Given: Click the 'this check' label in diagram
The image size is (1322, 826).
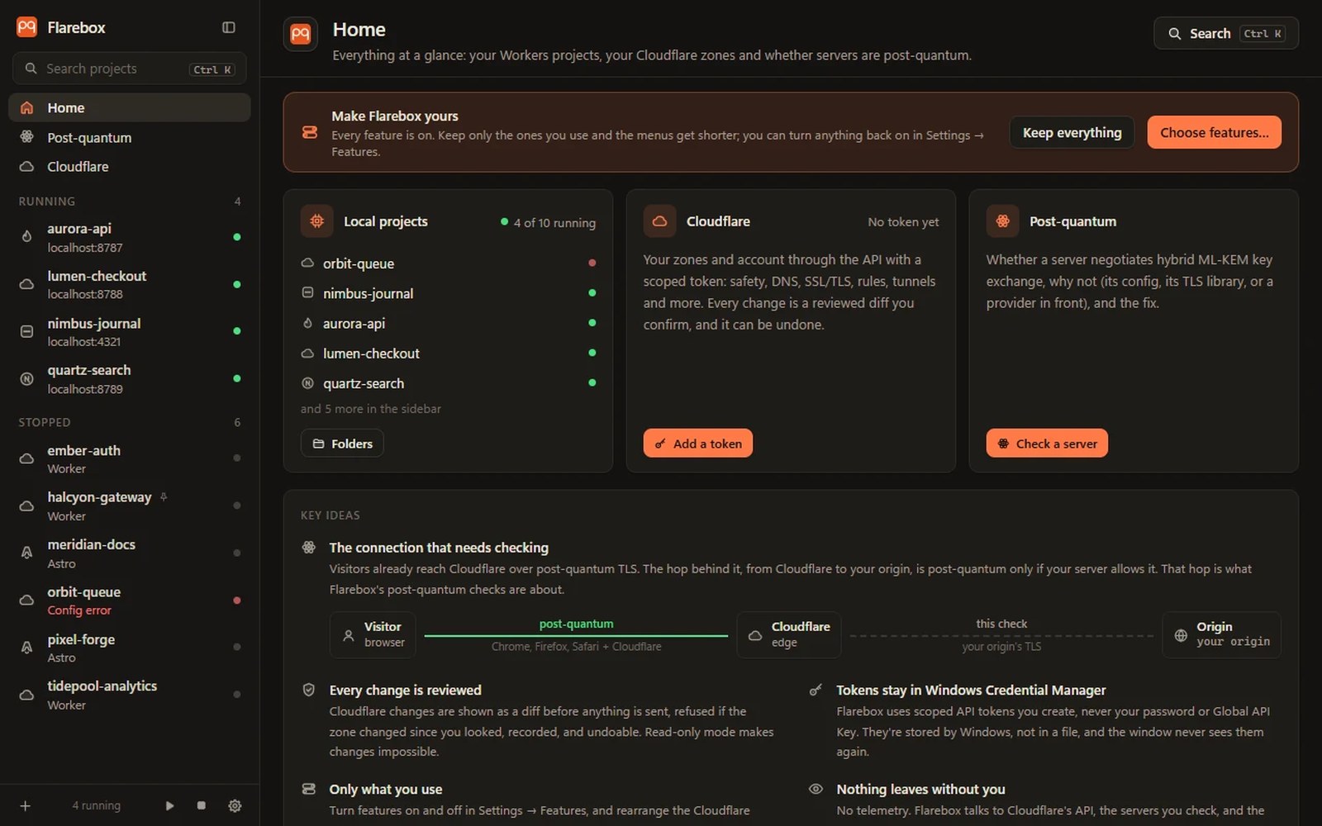Looking at the screenshot, I should point(1001,624).
